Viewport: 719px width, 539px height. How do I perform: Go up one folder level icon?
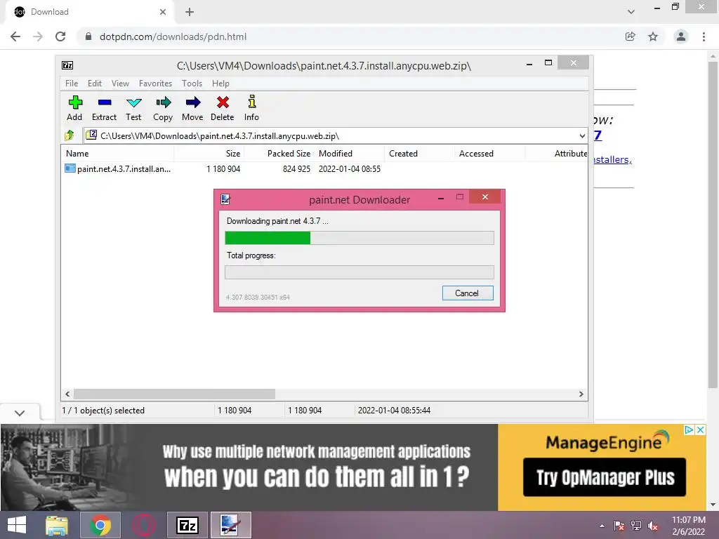click(x=70, y=135)
